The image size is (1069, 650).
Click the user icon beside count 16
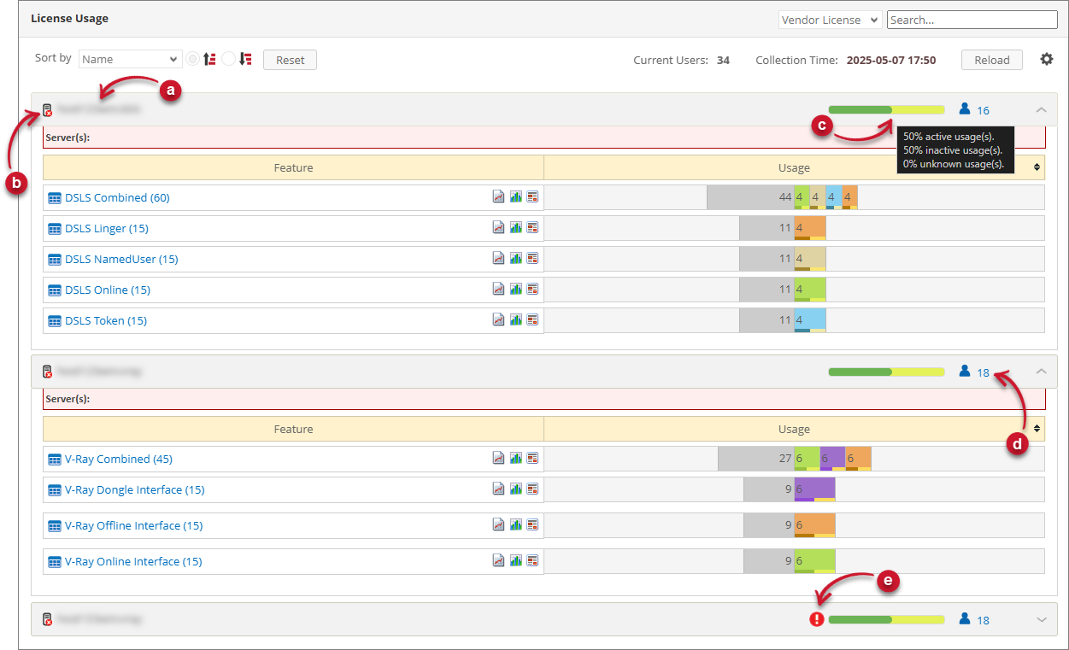(965, 108)
